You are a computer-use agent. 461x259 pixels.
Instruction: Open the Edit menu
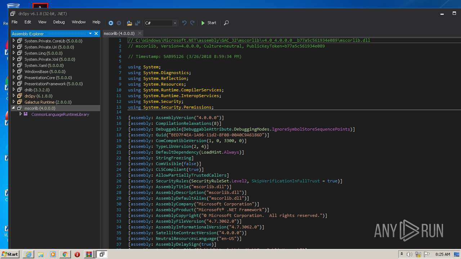(x=28, y=22)
